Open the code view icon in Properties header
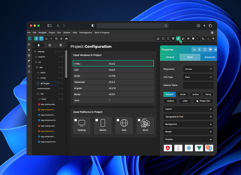Image resolution: width=241 pixels, height=175 pixels. click(194, 50)
